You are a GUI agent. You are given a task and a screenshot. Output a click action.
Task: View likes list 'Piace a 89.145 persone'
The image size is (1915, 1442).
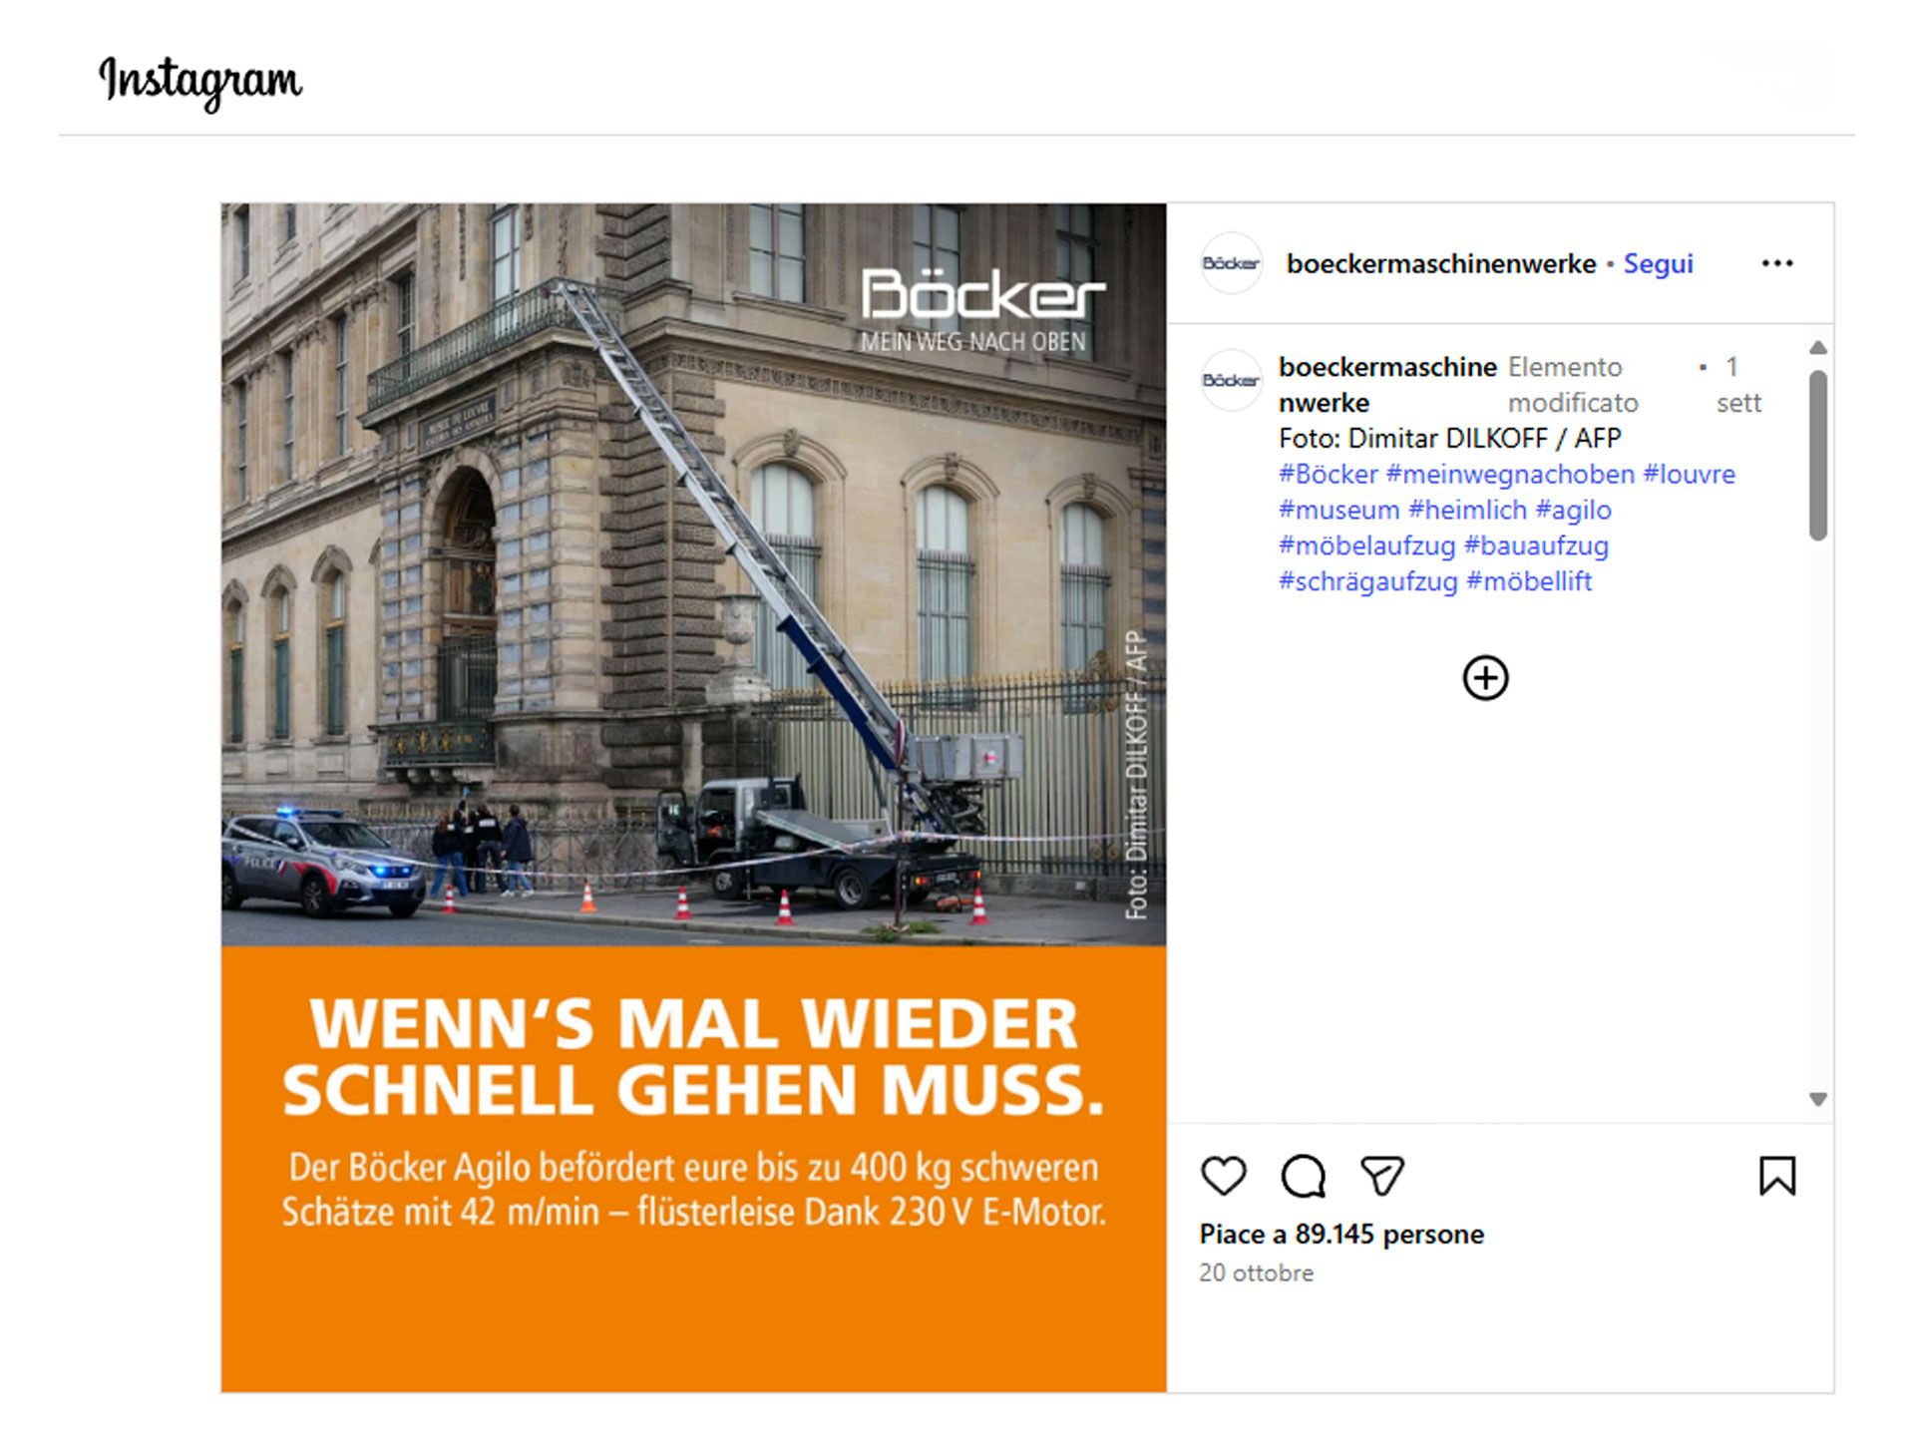coord(1341,1234)
